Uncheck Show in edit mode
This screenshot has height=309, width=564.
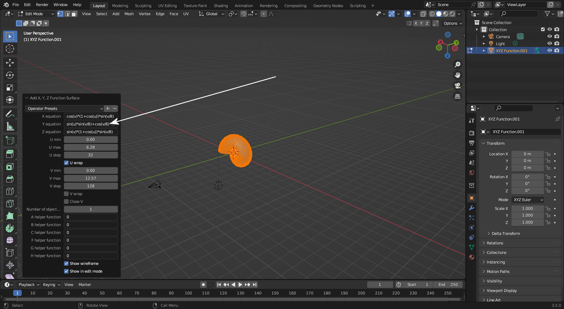pos(67,271)
